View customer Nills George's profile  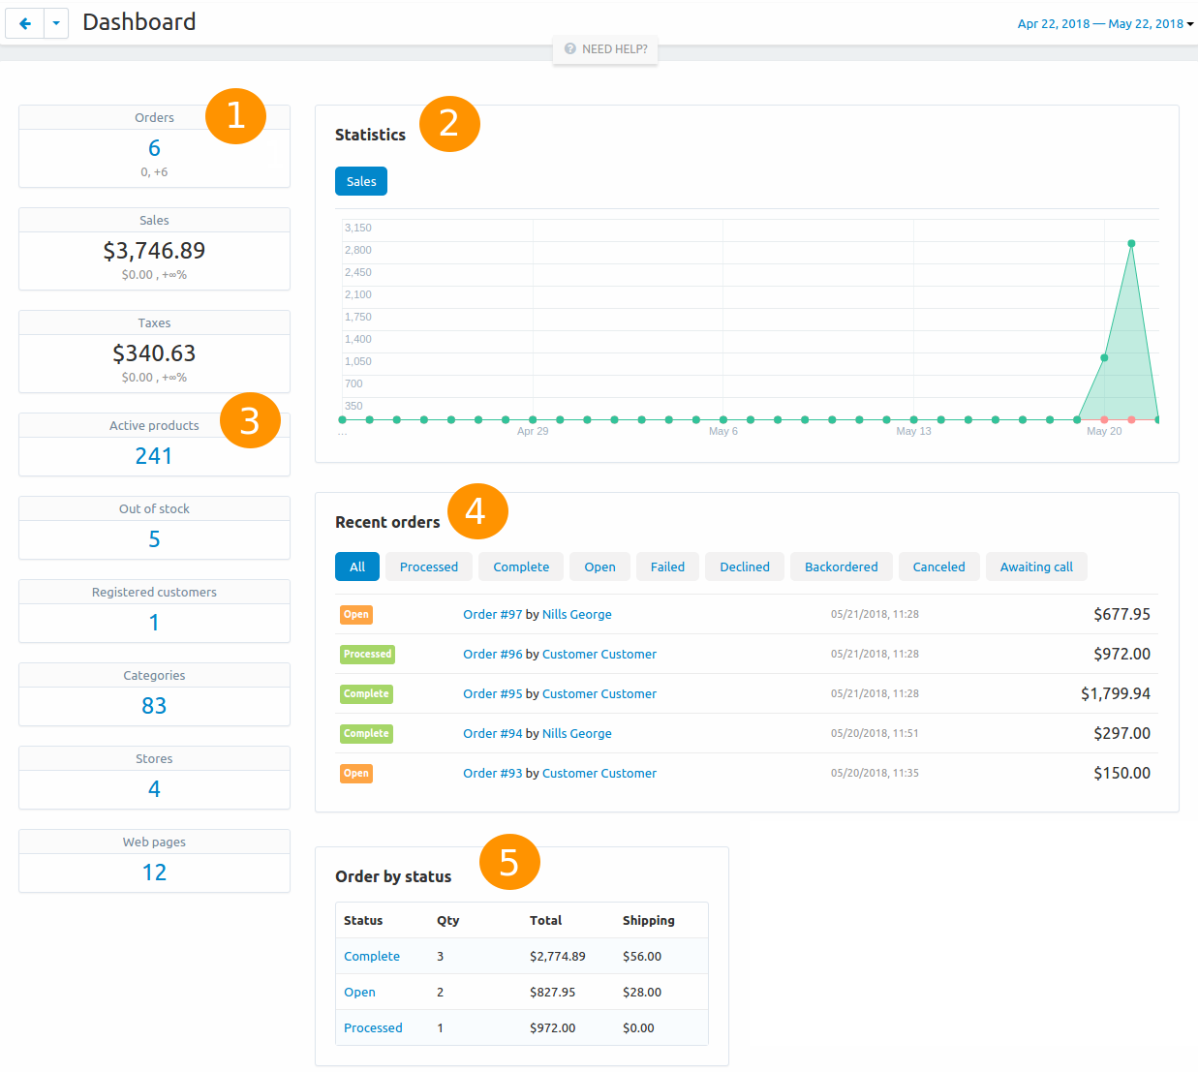(x=576, y=614)
